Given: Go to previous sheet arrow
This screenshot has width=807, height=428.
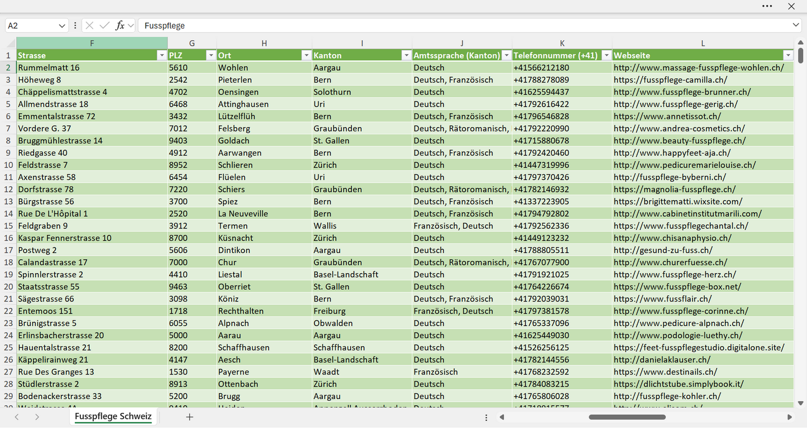Looking at the screenshot, I should click(17, 417).
